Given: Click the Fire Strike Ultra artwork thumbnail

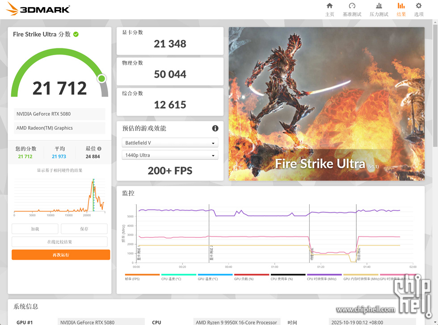Looking at the screenshot, I should tap(326, 104).
